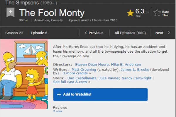Open Season 22 link
The width and height of the screenshot is (176, 117).
14,33
